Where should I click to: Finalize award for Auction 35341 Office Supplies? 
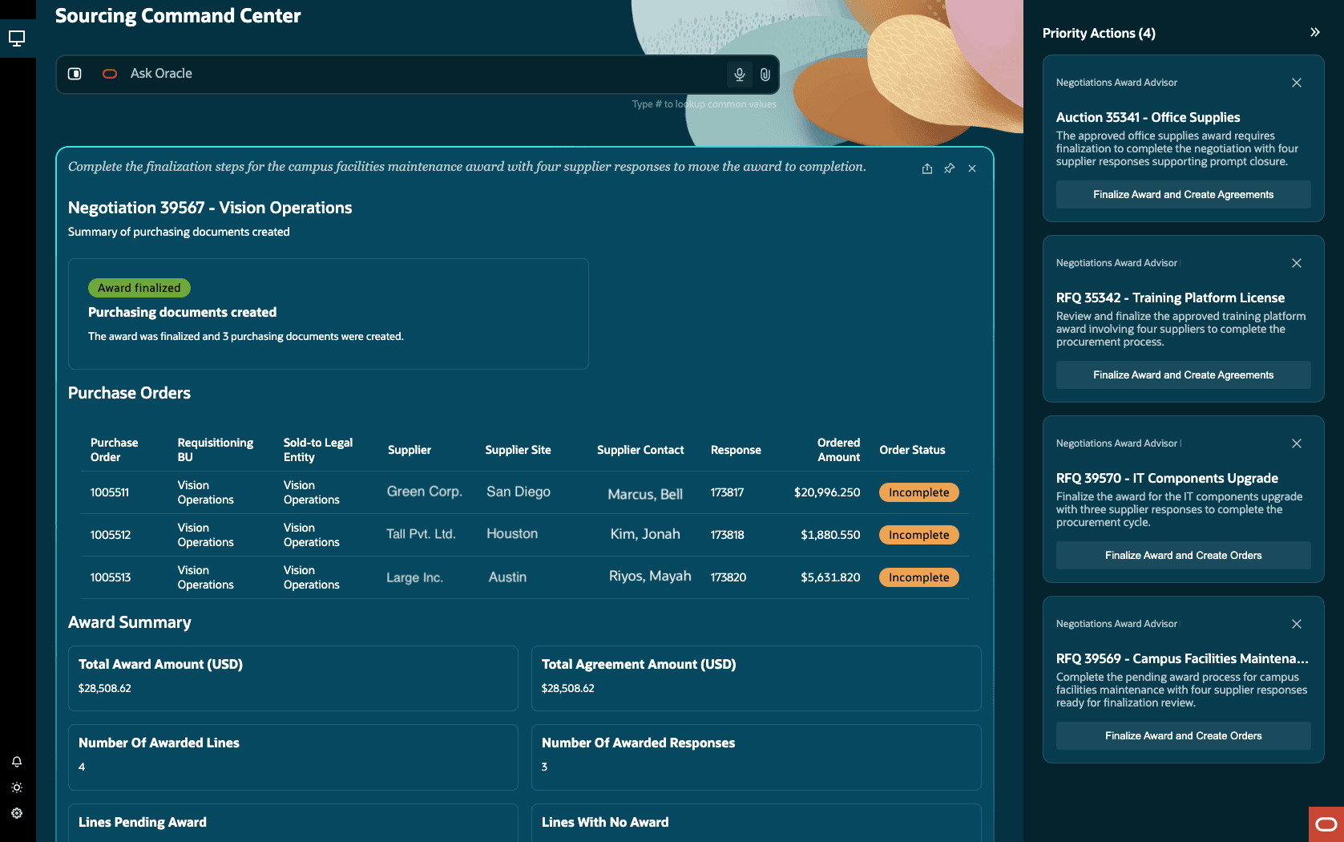click(1183, 195)
